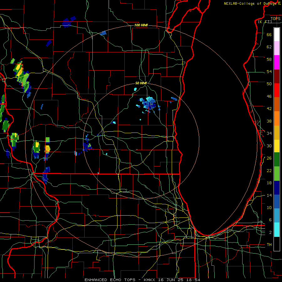Image resolution: width=282 pixels, height=282 pixels.
Task: Pick the light orange legend swatch
Action: 277,118
